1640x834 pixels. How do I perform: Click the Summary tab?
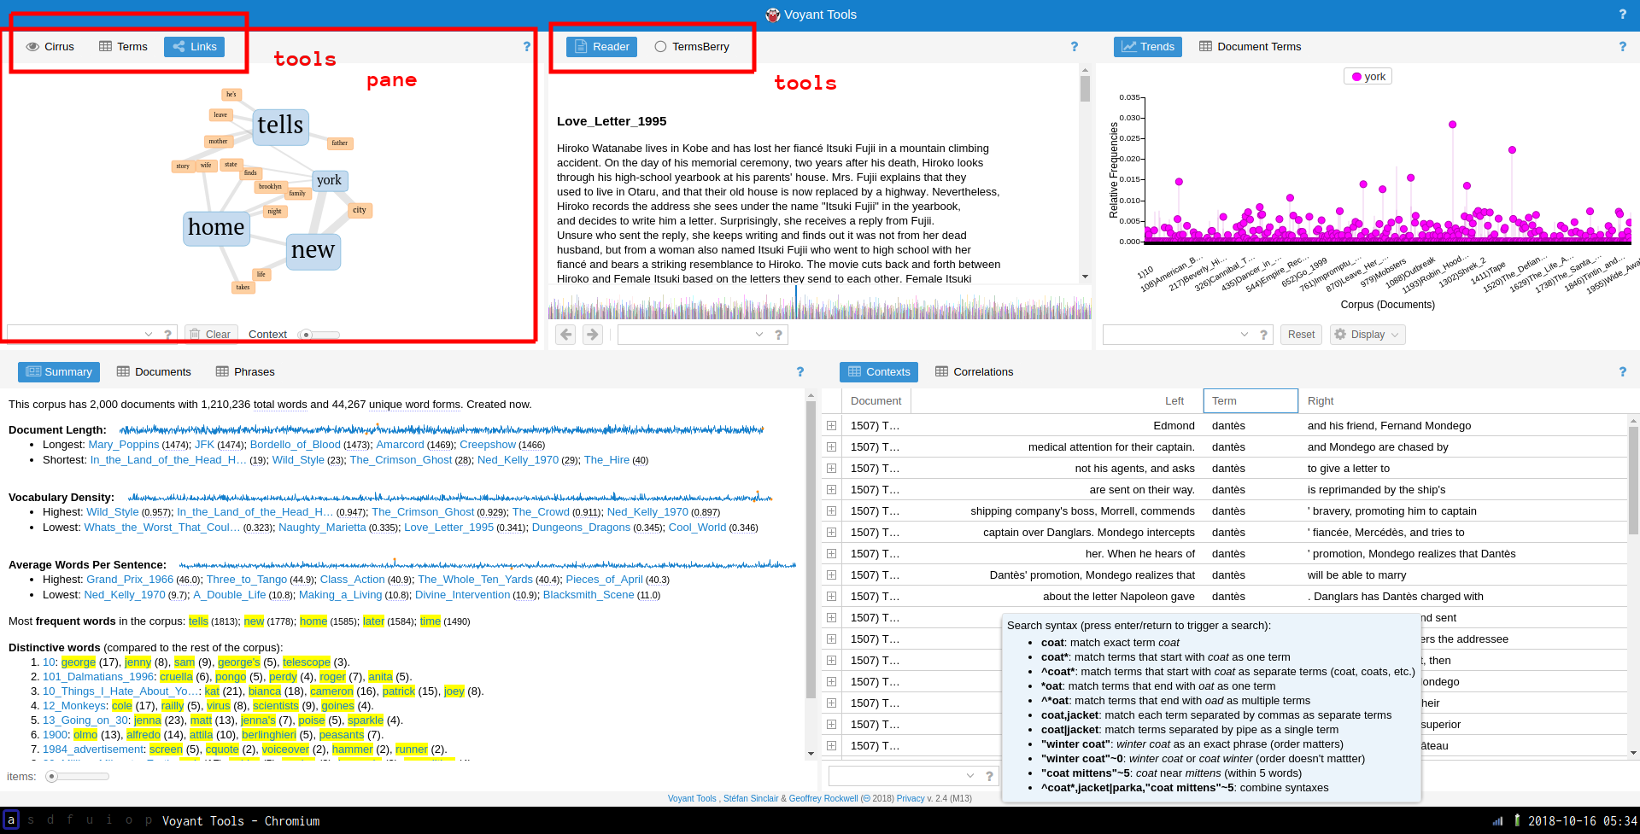[59, 372]
